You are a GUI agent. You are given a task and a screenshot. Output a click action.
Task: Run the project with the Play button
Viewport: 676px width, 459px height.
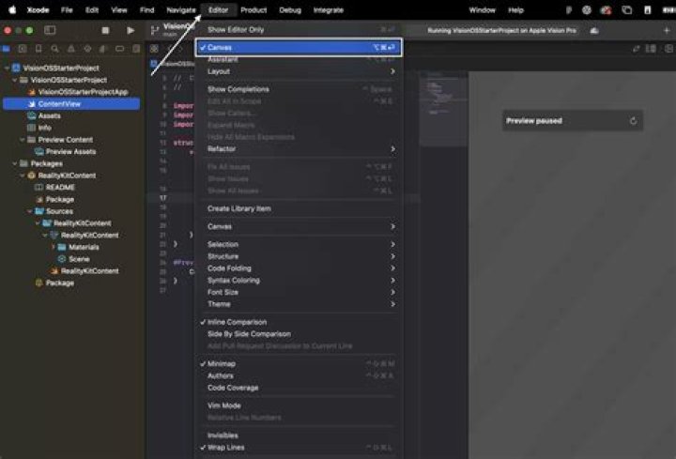pos(131,30)
